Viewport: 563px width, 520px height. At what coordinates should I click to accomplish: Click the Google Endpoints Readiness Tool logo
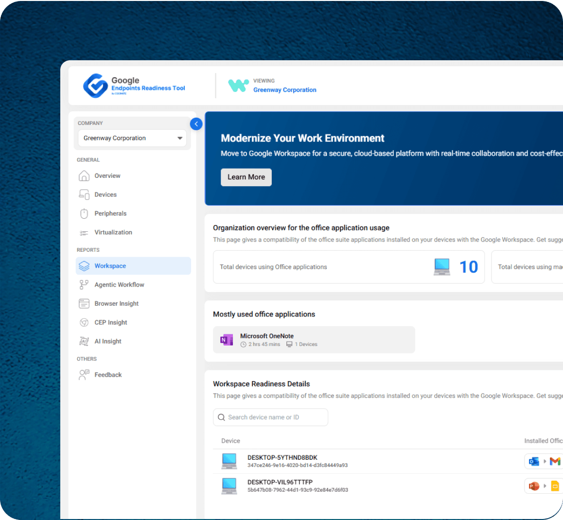(x=134, y=86)
